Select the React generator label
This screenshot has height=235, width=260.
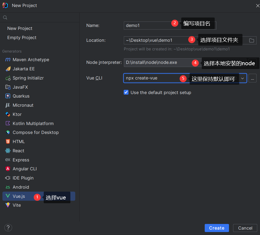18,151
